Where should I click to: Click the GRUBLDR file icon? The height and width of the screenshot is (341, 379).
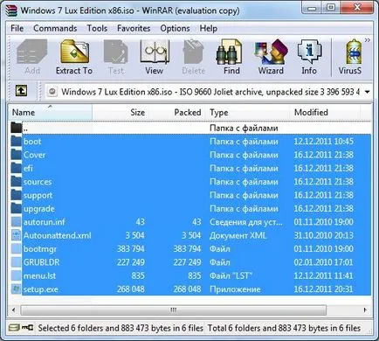point(17,262)
